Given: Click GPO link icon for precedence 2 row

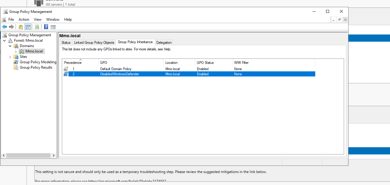Looking at the screenshot, I should [66, 74].
